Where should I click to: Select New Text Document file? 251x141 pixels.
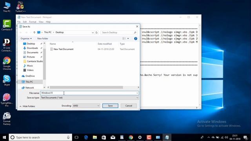click(64, 49)
